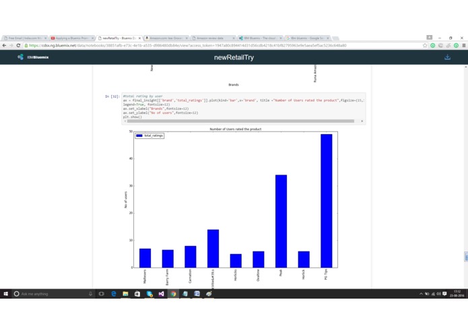Viewport: 468px width, 333px height.
Task: Open the Windows Store taskbar icon
Action: coord(137,294)
